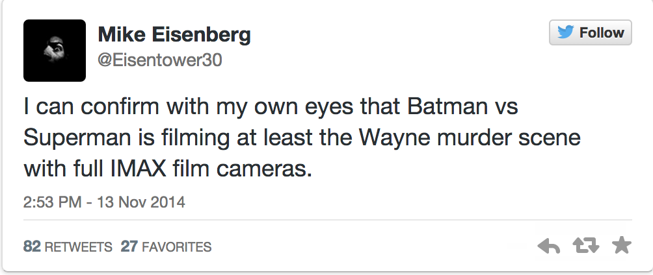Favorite the tweet with the star icon
Image resolution: width=653 pixels, height=275 pixels.
click(x=622, y=245)
